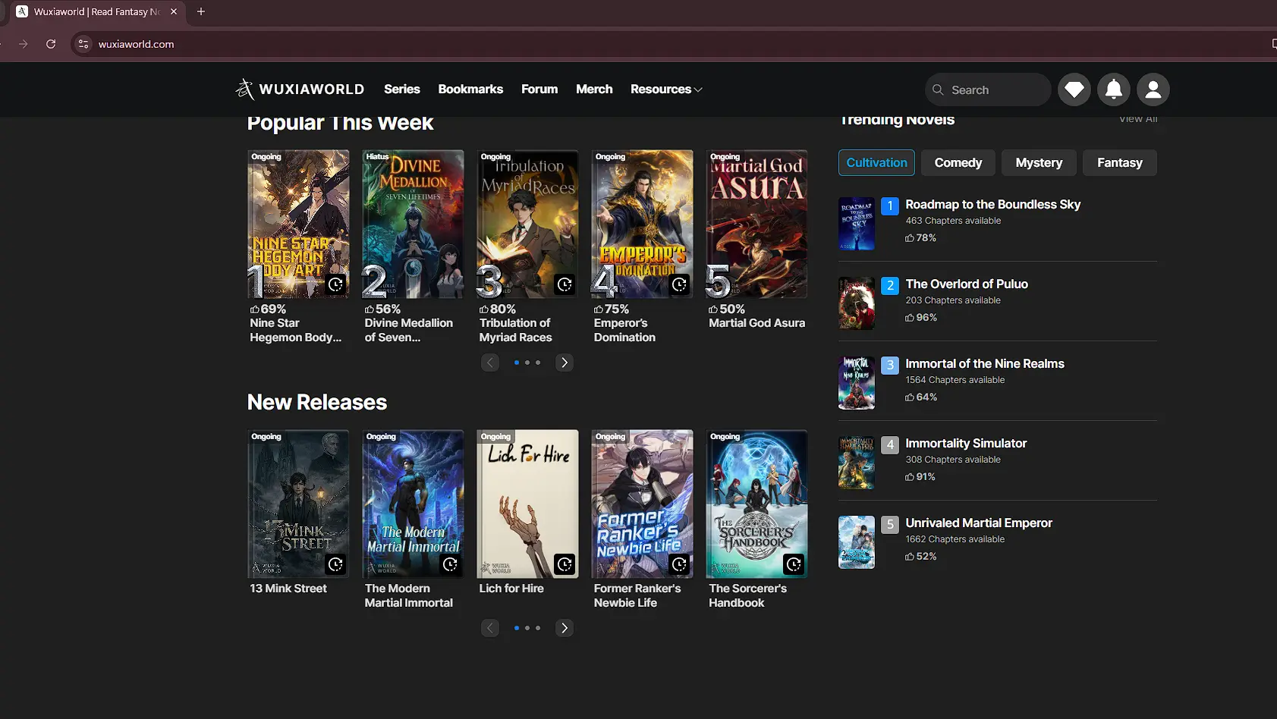Open the Martial God Asura title link
1277x719 pixels.
[x=756, y=323]
